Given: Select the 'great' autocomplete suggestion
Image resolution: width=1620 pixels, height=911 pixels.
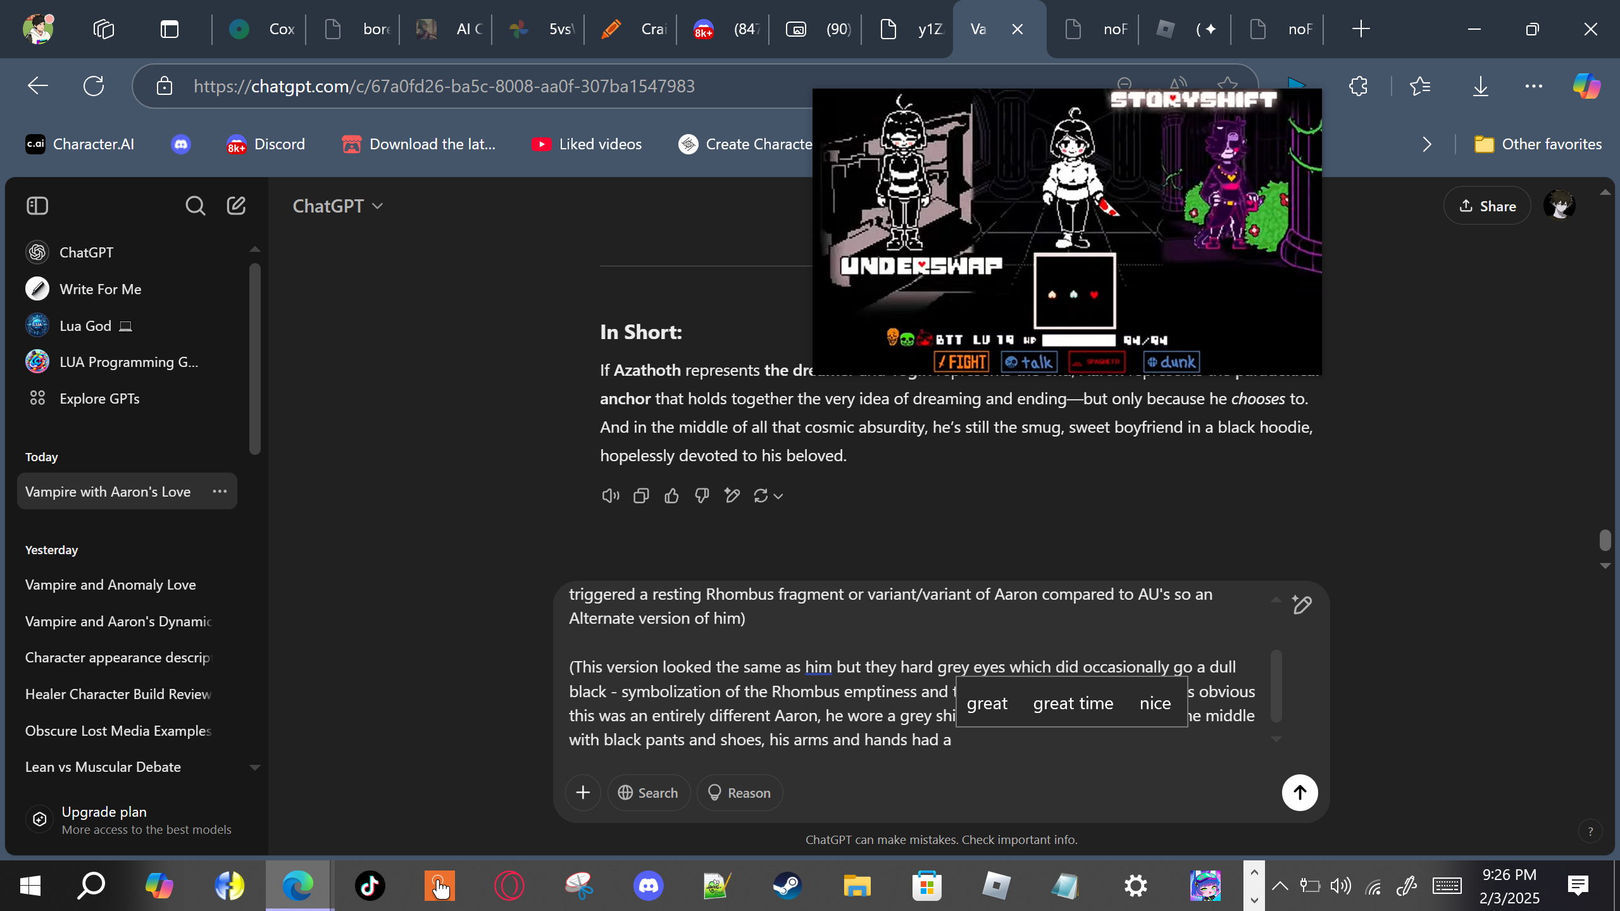Looking at the screenshot, I should tap(987, 703).
